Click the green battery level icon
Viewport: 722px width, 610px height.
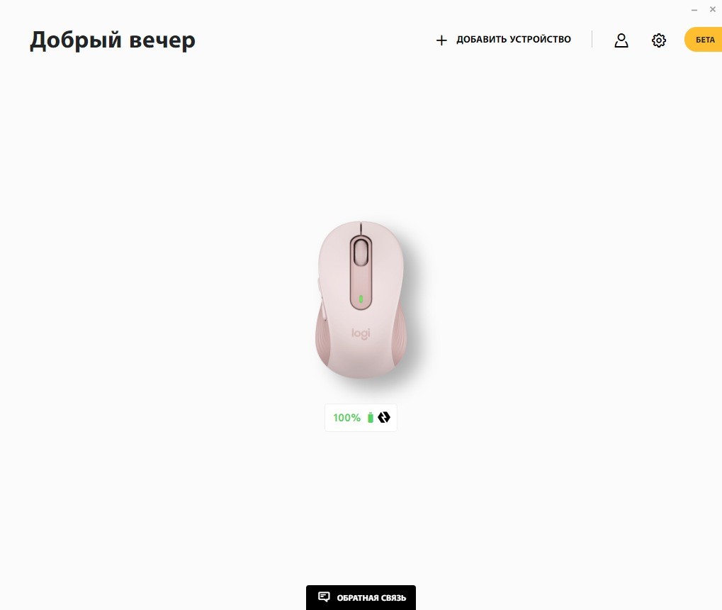(x=370, y=418)
